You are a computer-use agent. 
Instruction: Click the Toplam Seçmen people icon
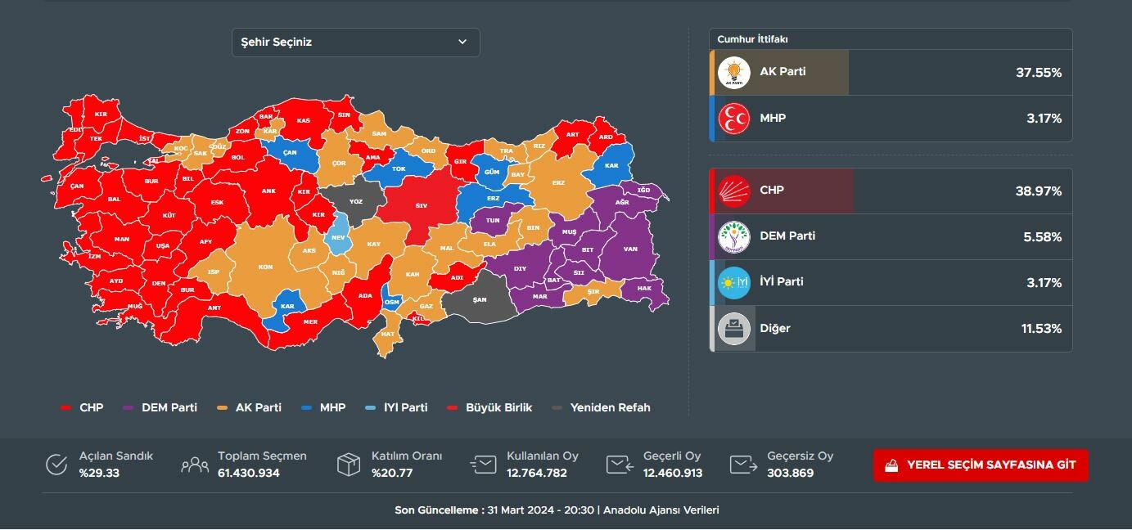pos(195,465)
